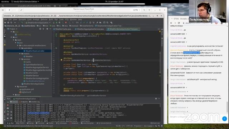
Task: Open the Refactor menu
Action: (x=44, y=19)
